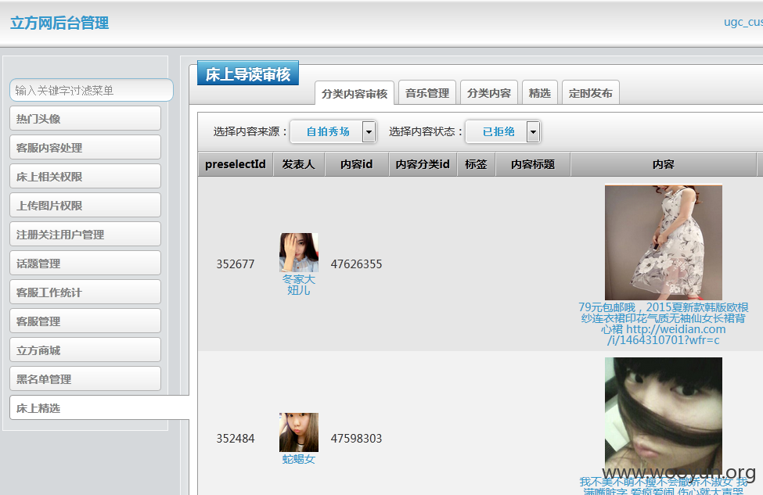The width and height of the screenshot is (763, 495).
Task: Open 客服管理 in sidebar
Action: point(85,321)
